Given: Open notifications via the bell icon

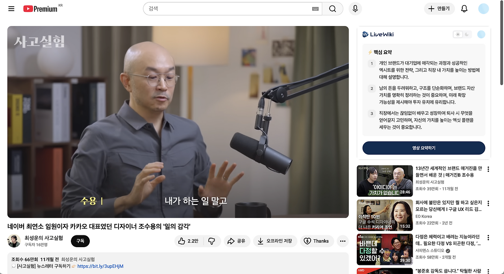Looking at the screenshot, I should click(x=464, y=9).
